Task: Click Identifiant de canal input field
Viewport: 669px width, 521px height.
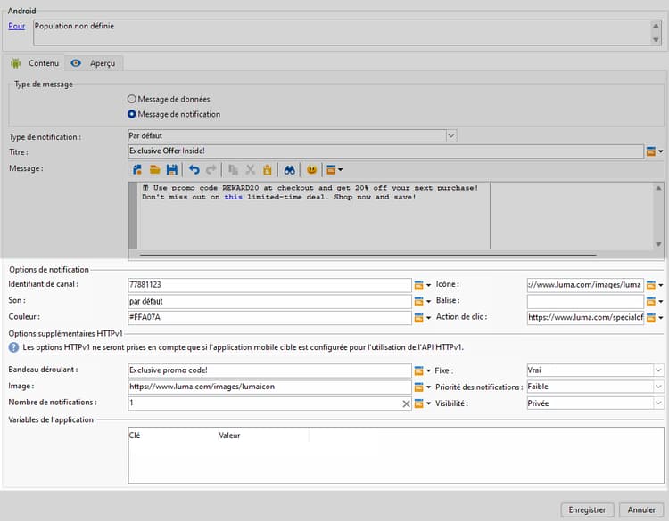Action: point(269,285)
